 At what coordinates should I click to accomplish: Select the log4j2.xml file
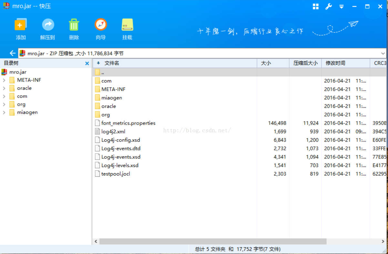[x=240, y=131]
